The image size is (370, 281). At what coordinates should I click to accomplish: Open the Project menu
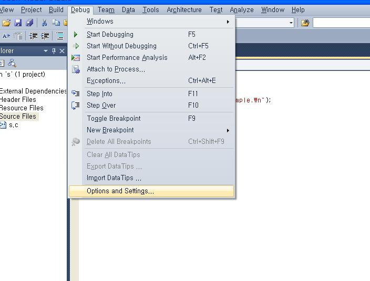pyautogui.click(x=31, y=10)
